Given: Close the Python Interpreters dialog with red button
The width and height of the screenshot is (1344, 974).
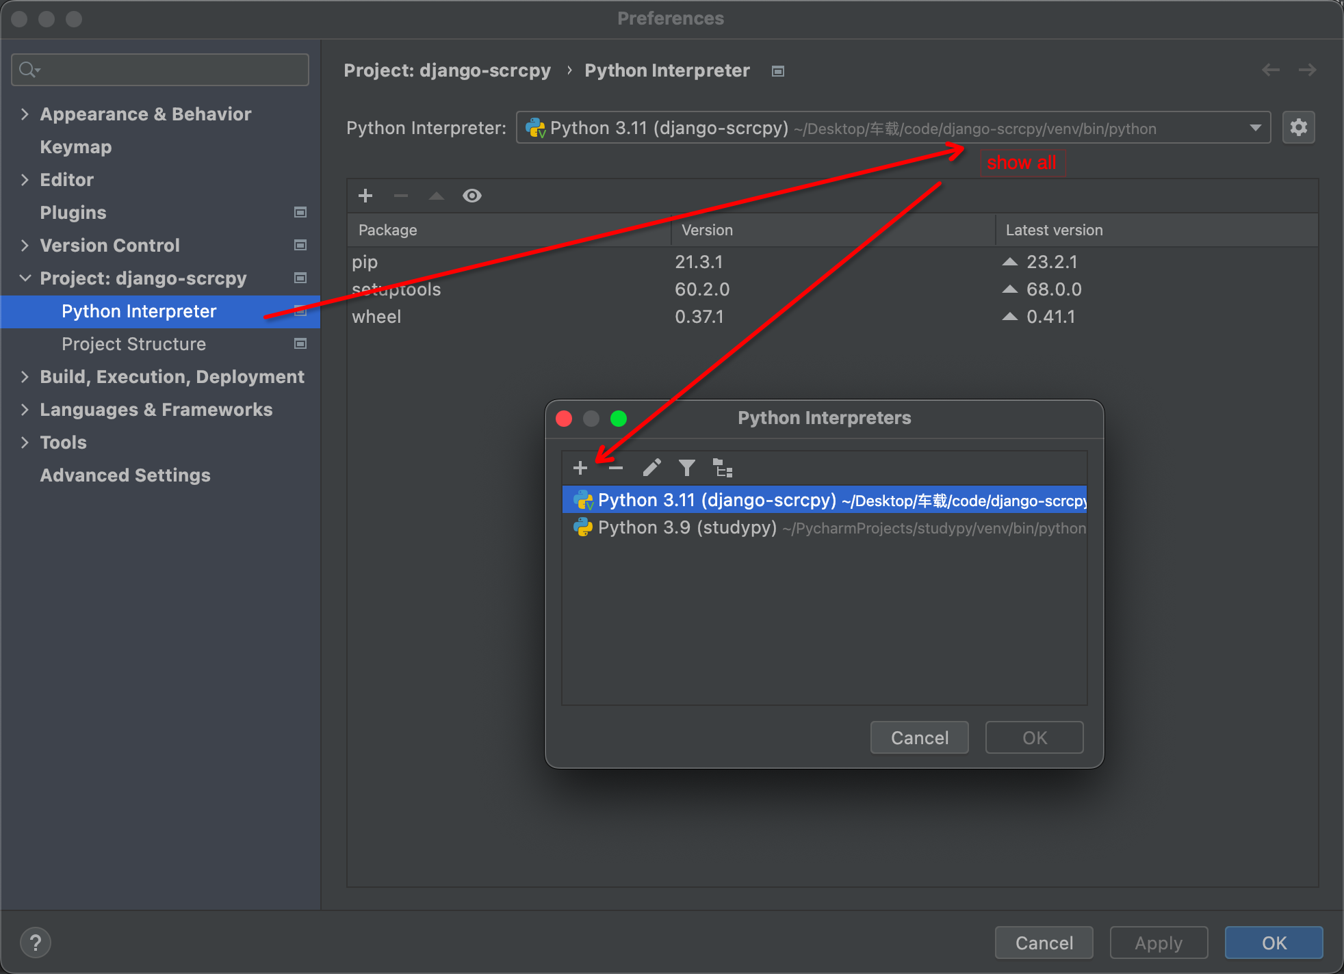Looking at the screenshot, I should [x=564, y=418].
